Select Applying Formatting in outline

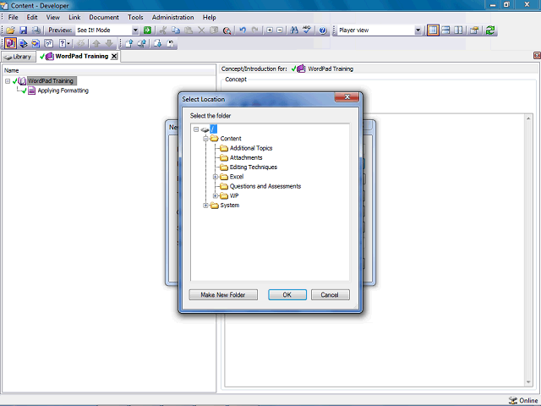[x=63, y=91]
